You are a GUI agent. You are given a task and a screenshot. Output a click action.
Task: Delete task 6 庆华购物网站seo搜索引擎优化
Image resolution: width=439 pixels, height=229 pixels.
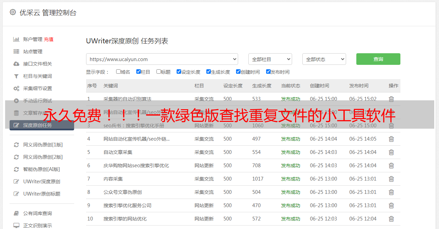(392, 166)
